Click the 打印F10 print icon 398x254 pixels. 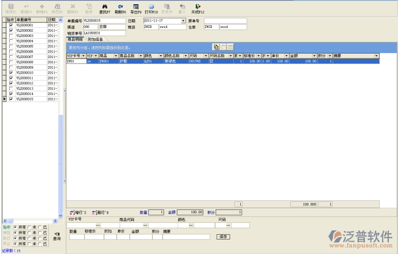tap(151, 6)
